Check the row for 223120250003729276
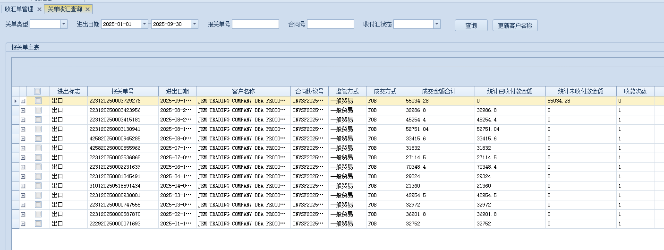This screenshot has height=250, width=664. [x=38, y=101]
